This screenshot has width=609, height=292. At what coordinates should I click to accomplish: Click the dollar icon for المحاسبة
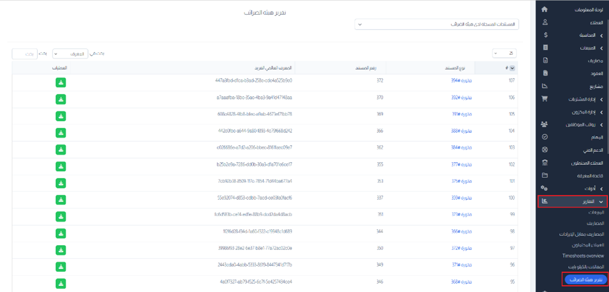[544, 35]
